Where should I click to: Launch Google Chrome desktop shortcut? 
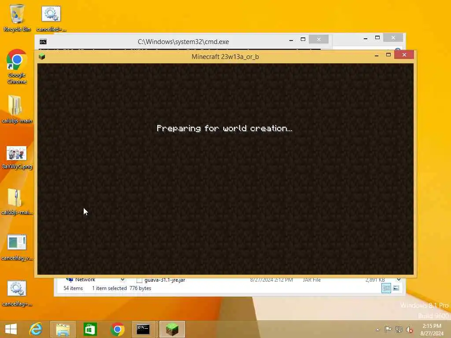pos(17,66)
